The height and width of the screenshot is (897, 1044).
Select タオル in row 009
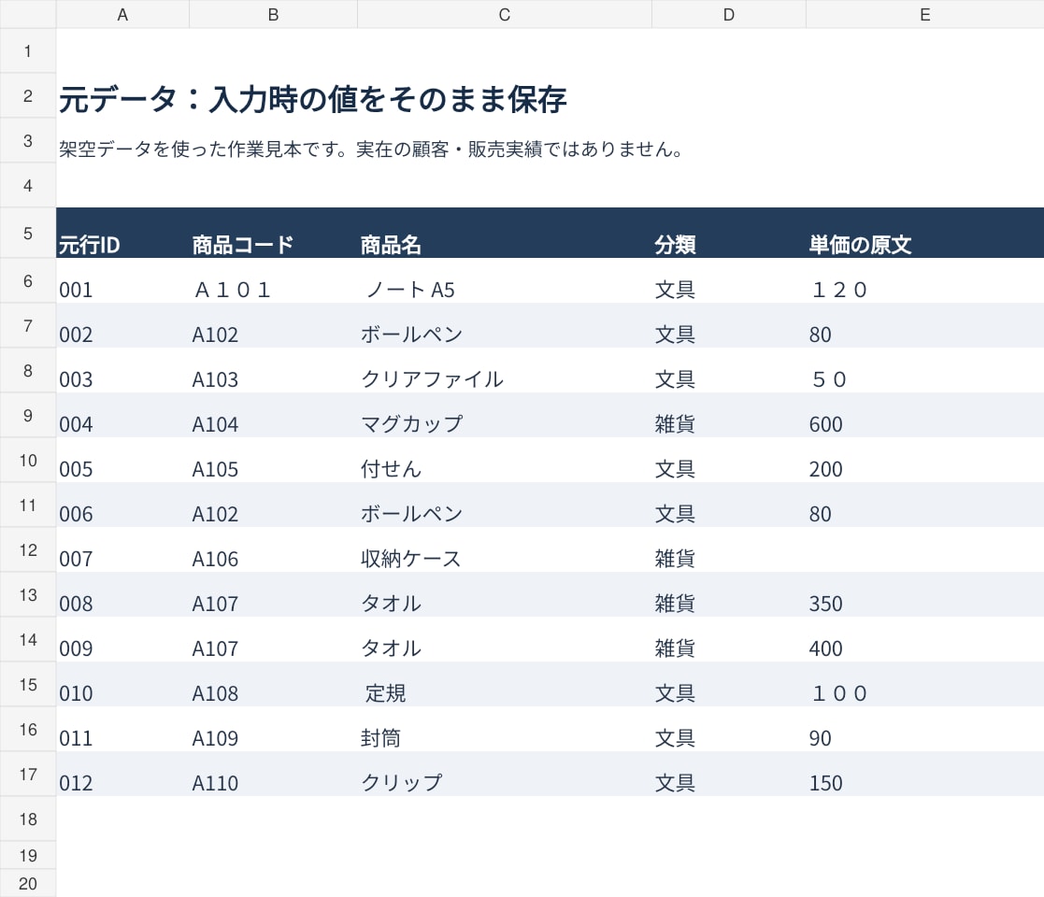[504, 639]
